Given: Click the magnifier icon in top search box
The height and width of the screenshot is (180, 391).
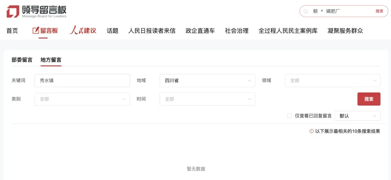Looking at the screenshot, I should click(306, 12).
